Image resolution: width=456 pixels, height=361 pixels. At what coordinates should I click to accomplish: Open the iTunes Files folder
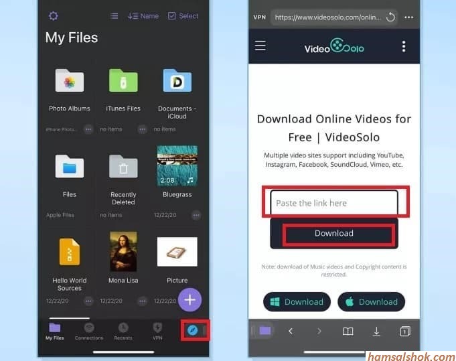123,80
